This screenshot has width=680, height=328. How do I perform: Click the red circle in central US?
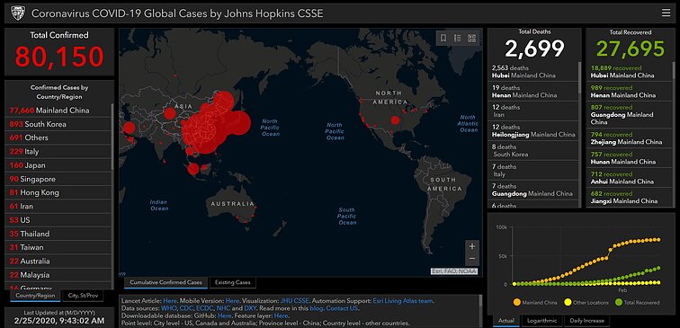(x=395, y=120)
